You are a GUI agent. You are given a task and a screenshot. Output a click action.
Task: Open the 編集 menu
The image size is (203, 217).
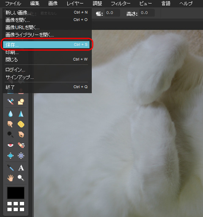[35, 3]
